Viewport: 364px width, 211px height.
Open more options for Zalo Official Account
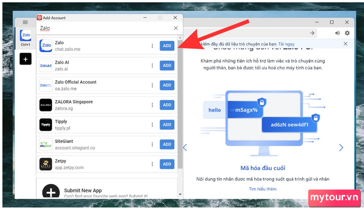coord(152,85)
